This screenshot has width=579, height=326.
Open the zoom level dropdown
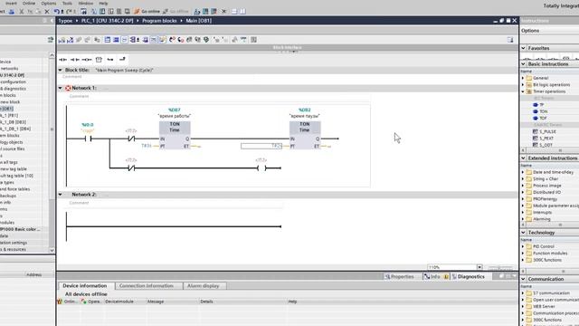point(479,267)
